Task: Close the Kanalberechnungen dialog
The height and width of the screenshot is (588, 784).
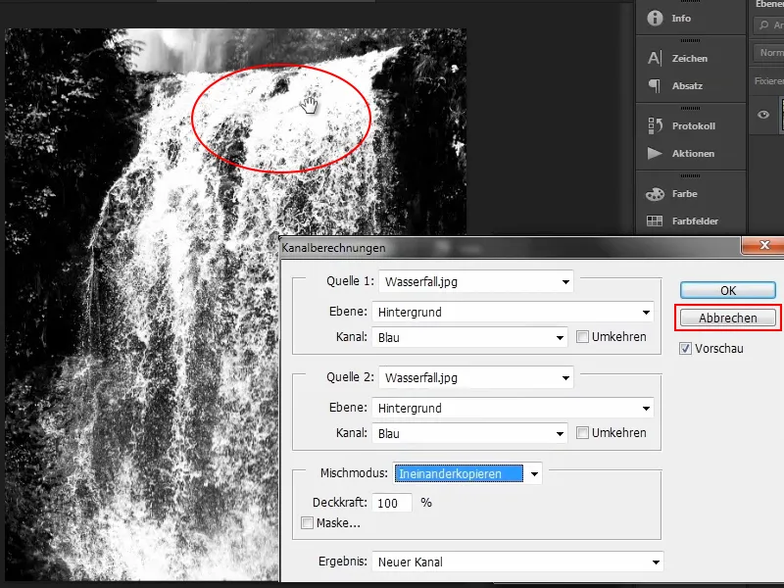Action: coord(763,245)
